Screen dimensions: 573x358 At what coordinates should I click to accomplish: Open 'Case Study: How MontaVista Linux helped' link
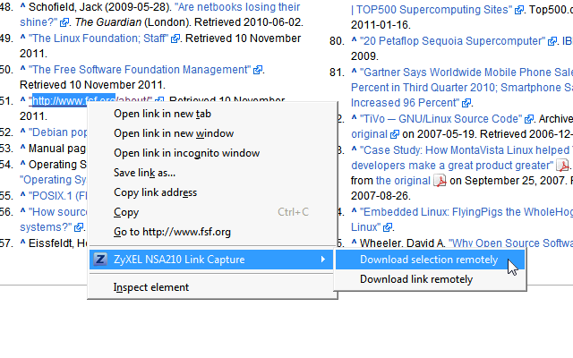(466, 150)
